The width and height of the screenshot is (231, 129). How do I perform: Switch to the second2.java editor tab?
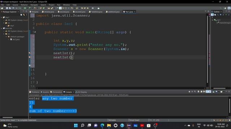pos(79,12)
